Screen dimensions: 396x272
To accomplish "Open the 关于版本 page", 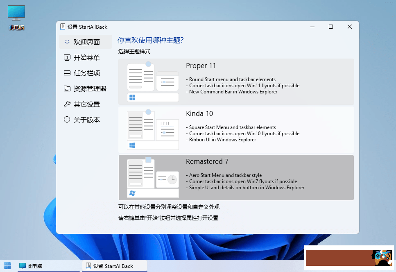I will click(x=86, y=120).
